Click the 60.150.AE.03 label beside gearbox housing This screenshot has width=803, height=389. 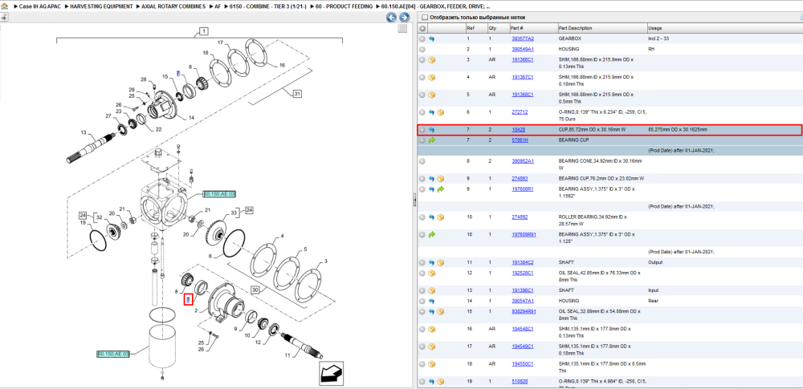tap(219, 194)
